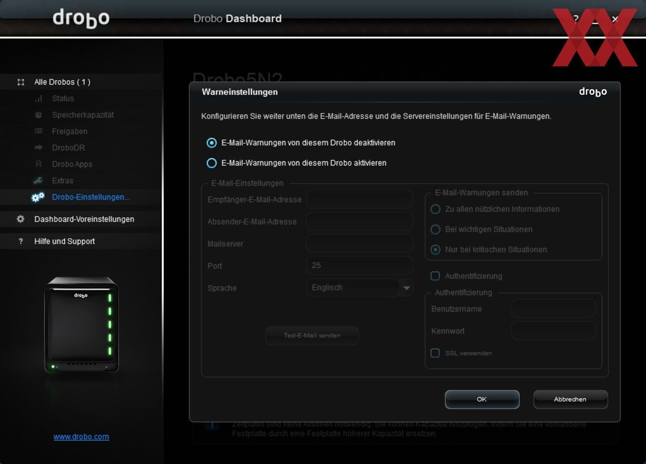The image size is (646, 464).
Task: Open the DroboDR menu item
Action: (68, 148)
